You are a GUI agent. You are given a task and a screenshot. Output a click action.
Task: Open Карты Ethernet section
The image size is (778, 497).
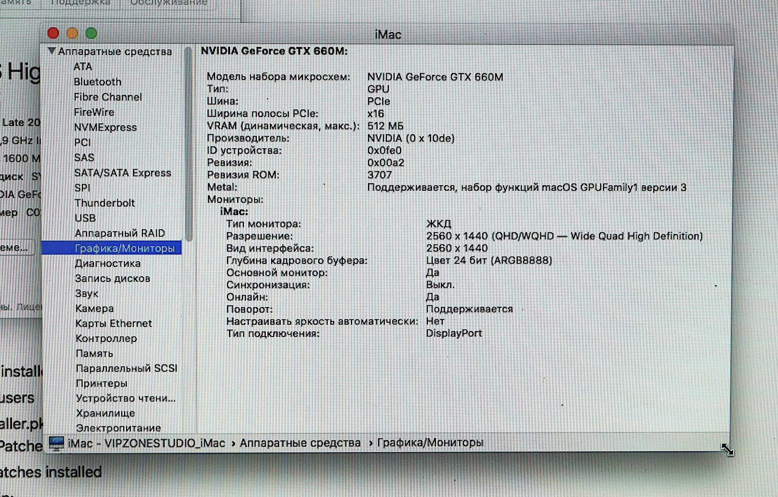114,323
